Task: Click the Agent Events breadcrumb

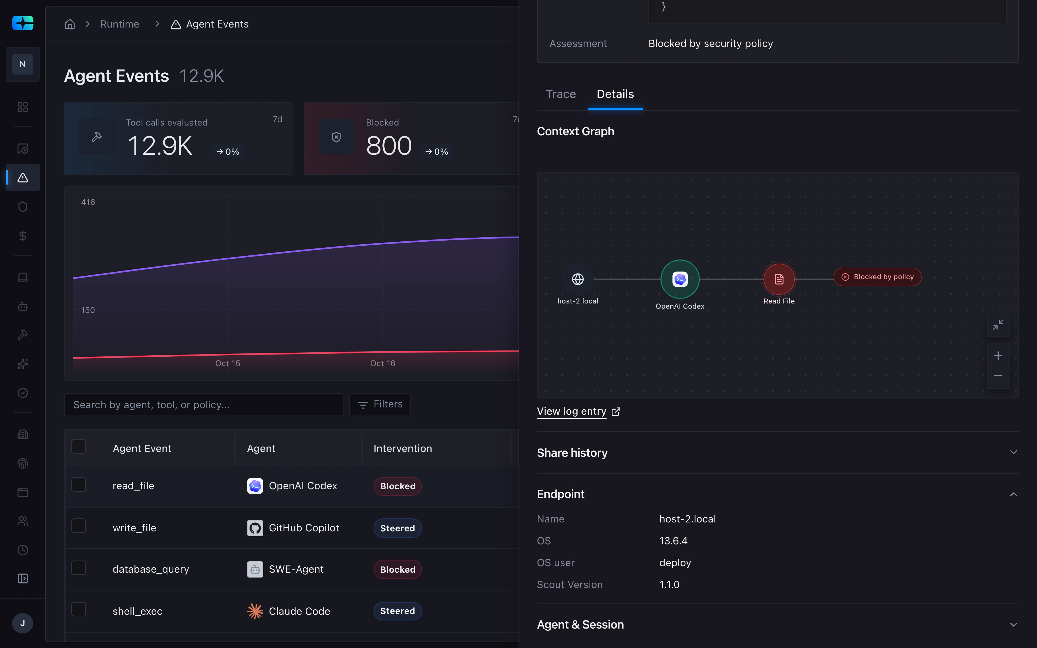Action: point(210,24)
